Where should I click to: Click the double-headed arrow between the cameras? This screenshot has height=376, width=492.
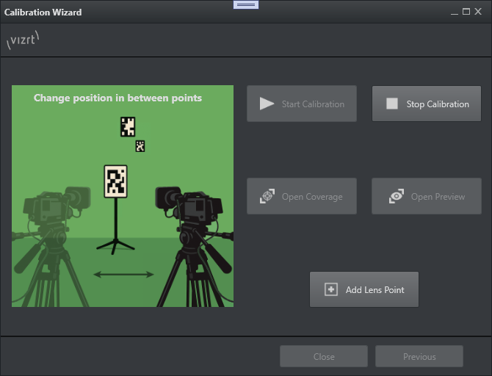pos(123,275)
